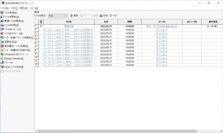Click the 完了 - サブタスクが生成されました status link

[162, 26]
